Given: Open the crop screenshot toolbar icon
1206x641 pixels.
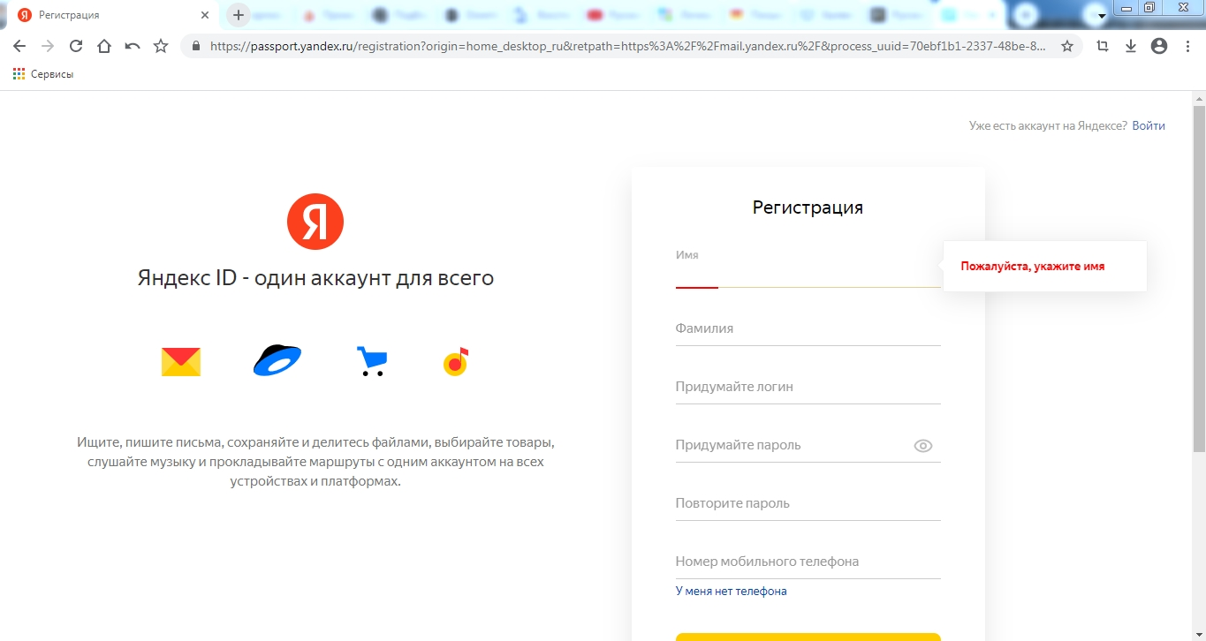Looking at the screenshot, I should 1103,47.
